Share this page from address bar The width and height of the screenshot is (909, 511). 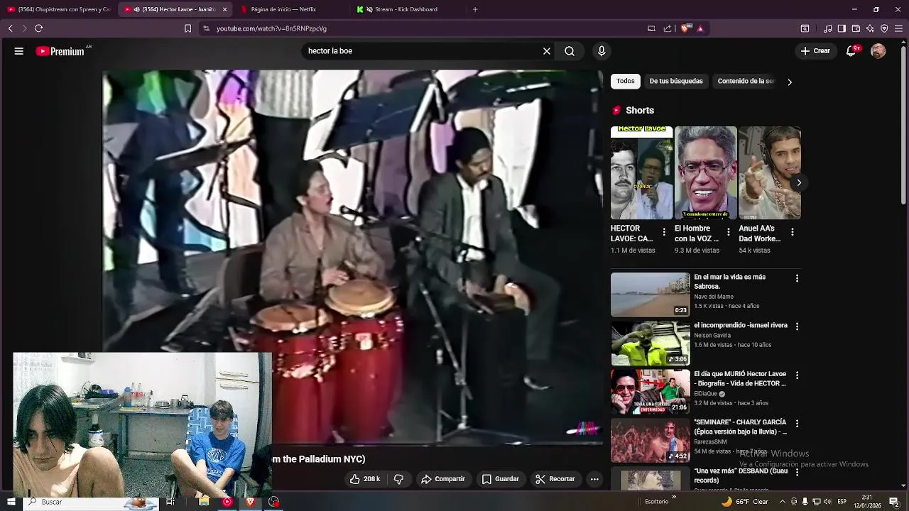click(668, 28)
